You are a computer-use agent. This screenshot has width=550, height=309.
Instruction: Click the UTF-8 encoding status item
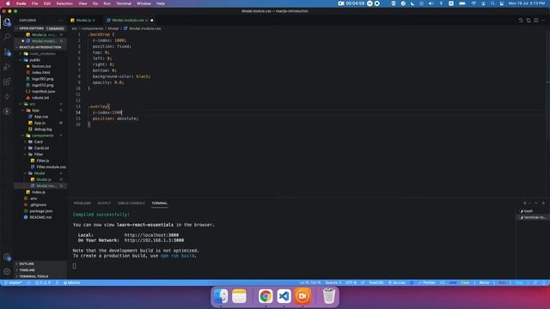tap(351, 282)
